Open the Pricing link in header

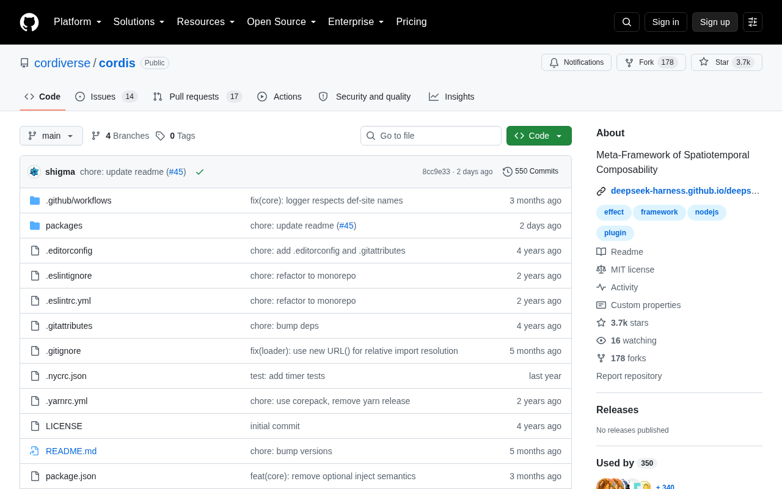(x=411, y=22)
